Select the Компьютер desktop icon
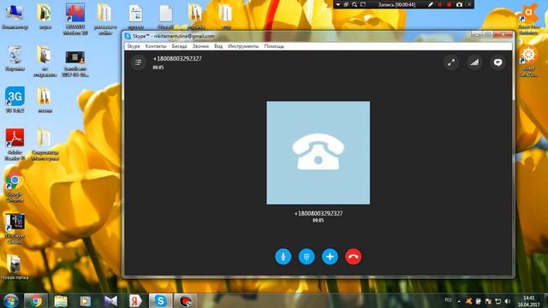548x308 pixels. click(15, 17)
